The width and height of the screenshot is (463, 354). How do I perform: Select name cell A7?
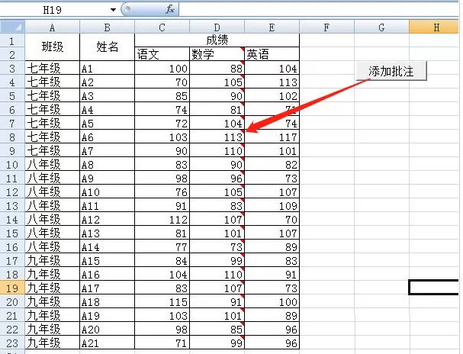[x=108, y=150]
